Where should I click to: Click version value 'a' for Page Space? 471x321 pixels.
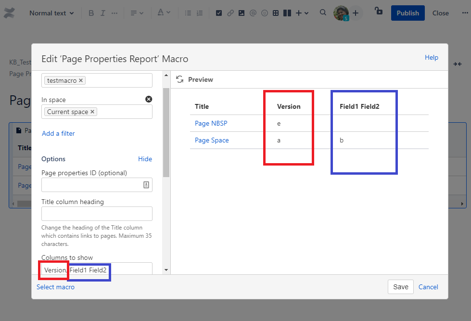[x=279, y=141]
